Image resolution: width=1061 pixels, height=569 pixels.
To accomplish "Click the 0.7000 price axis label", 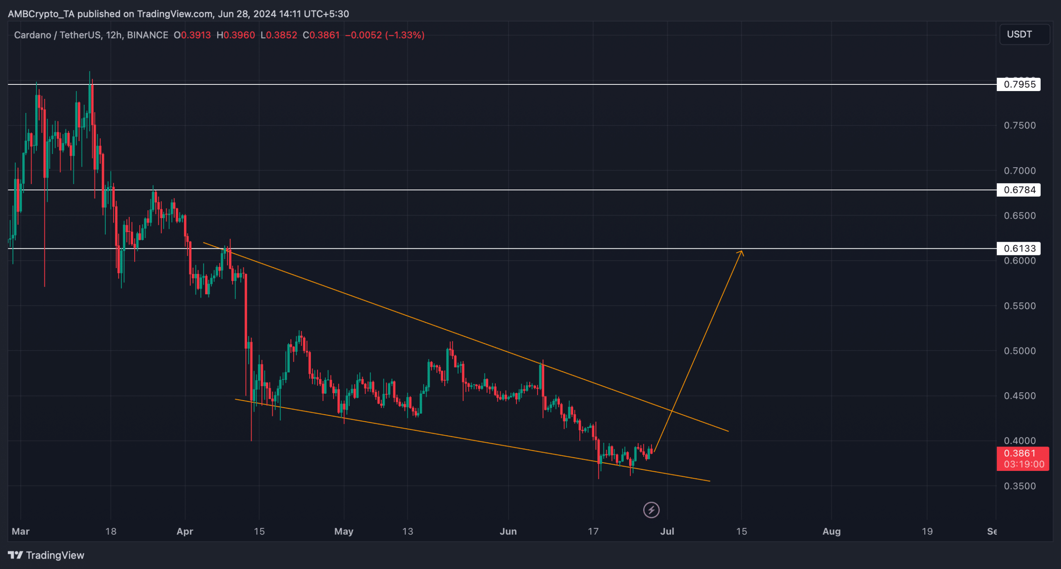I will coord(1020,170).
